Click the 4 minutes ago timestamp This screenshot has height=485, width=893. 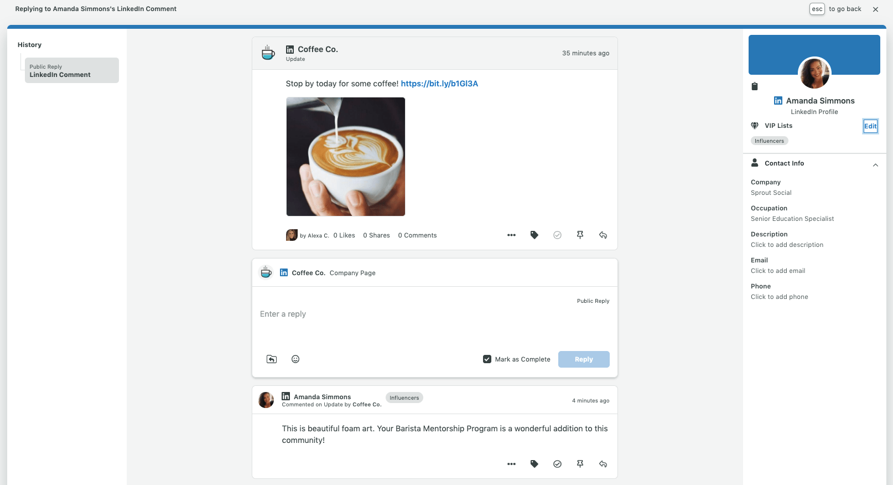(x=591, y=401)
